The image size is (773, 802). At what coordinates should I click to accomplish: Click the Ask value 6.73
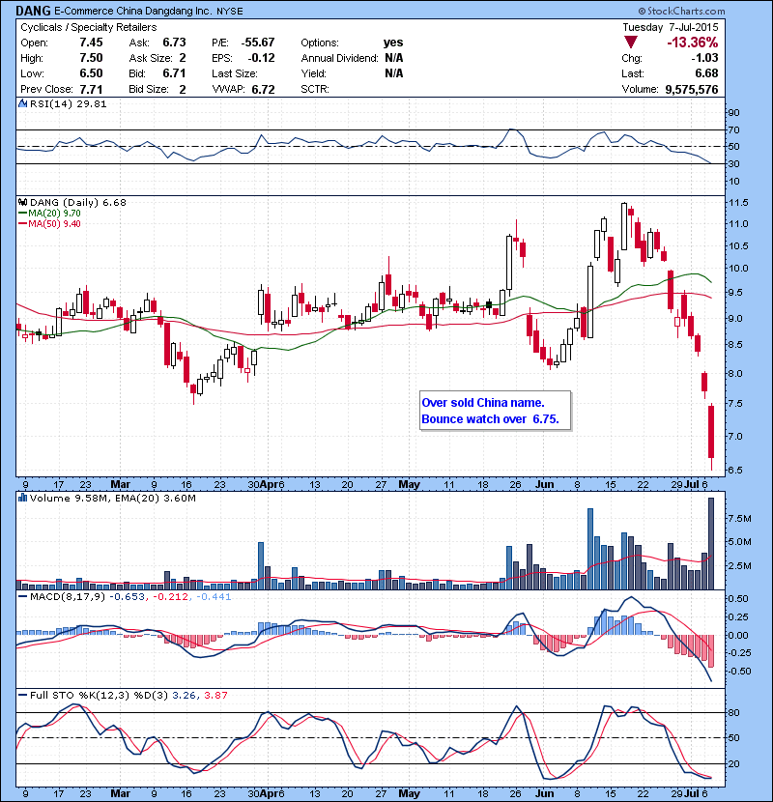pos(174,43)
